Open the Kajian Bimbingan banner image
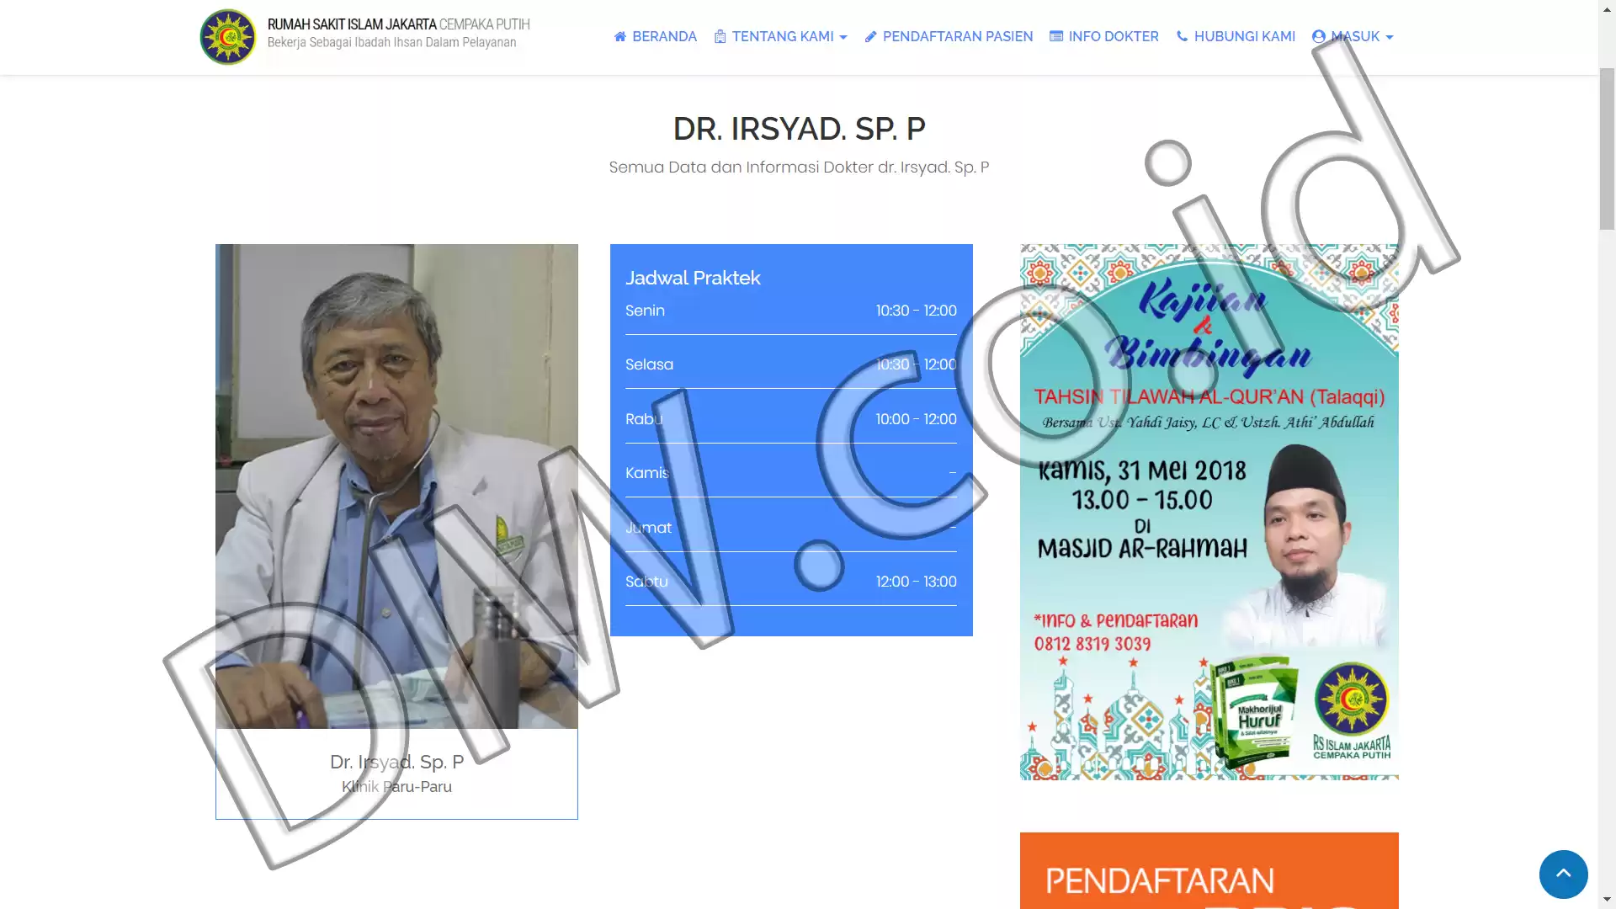 click(x=1209, y=512)
